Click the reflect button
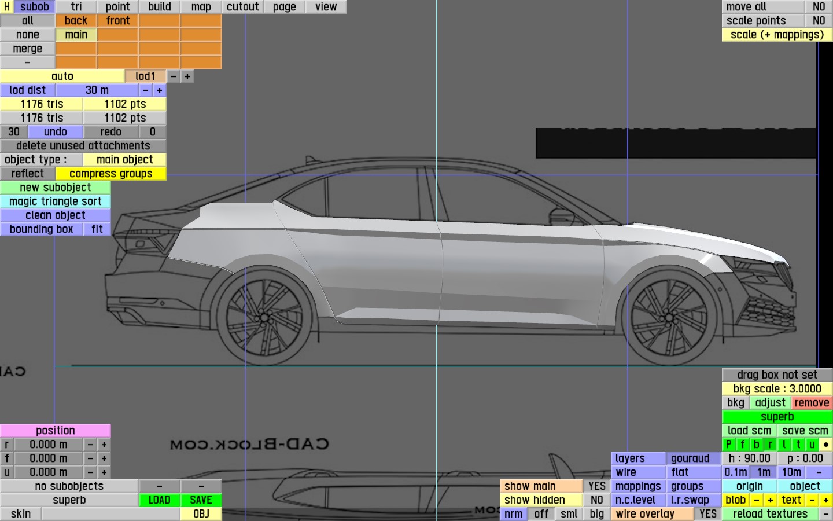Image resolution: width=833 pixels, height=521 pixels. (x=28, y=174)
